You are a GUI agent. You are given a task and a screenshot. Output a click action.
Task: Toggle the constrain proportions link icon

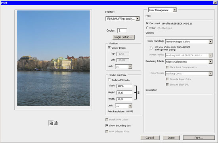[138, 93]
